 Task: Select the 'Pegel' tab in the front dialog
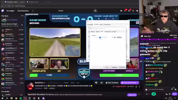tap(102, 31)
